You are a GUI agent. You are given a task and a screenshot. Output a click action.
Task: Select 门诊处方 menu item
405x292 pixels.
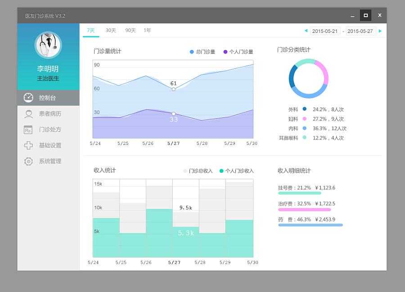pos(48,130)
